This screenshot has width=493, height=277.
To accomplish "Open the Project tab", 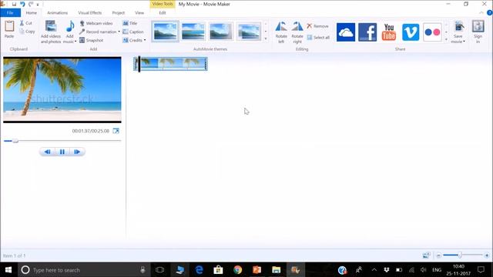I will (x=118, y=13).
